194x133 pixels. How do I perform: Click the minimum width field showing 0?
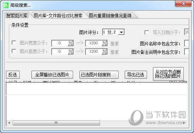point(60,43)
